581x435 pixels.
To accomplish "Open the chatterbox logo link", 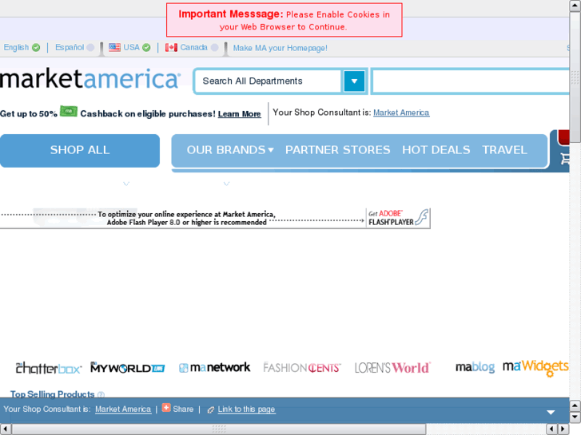I will [x=49, y=368].
